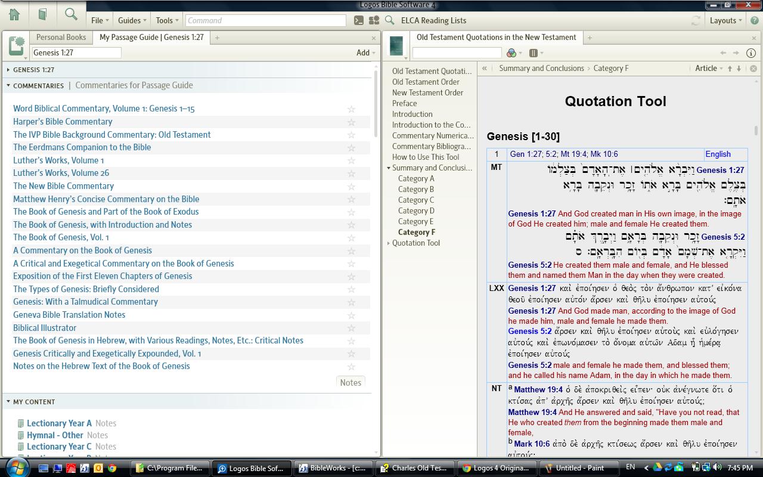Collapse the Commentaries section
The image size is (763, 477).
(8, 86)
